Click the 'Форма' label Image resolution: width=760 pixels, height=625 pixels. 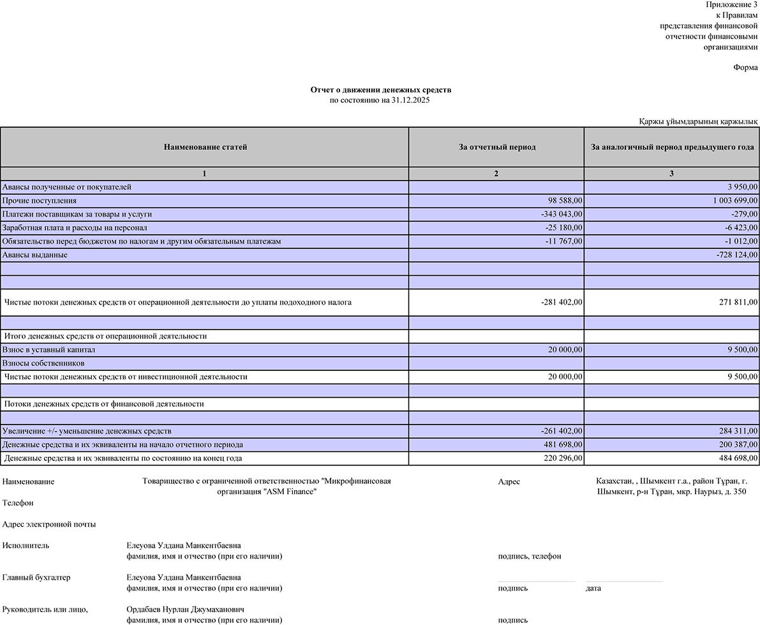(x=745, y=68)
